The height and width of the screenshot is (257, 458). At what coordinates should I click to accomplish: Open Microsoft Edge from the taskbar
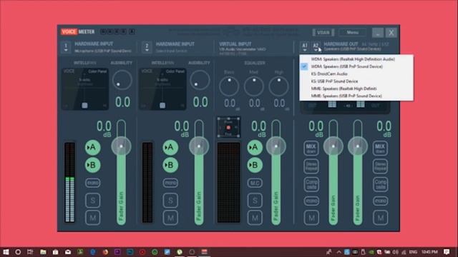pos(93,252)
